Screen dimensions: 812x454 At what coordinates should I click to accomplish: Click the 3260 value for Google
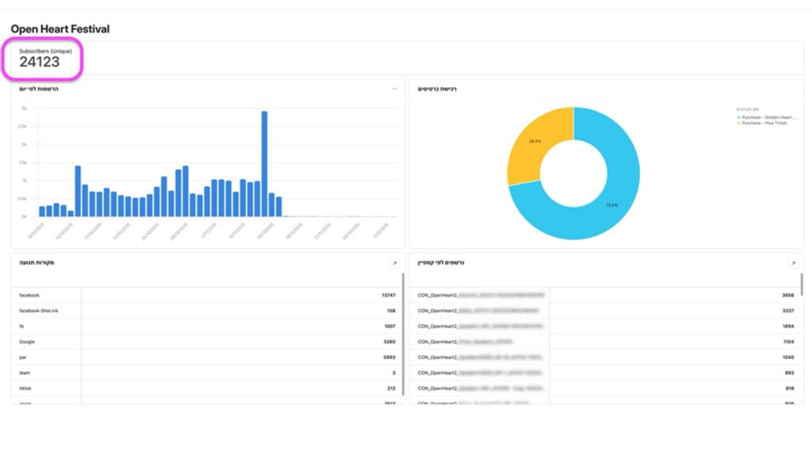[x=389, y=341]
